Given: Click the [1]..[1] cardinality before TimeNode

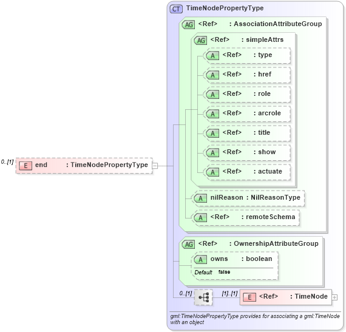Looking at the screenshot, I should (x=229, y=294).
